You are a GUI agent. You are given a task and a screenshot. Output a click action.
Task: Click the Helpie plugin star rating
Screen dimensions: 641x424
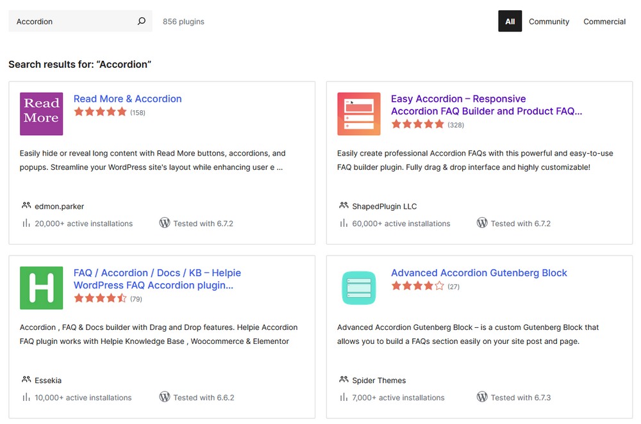[100, 298]
